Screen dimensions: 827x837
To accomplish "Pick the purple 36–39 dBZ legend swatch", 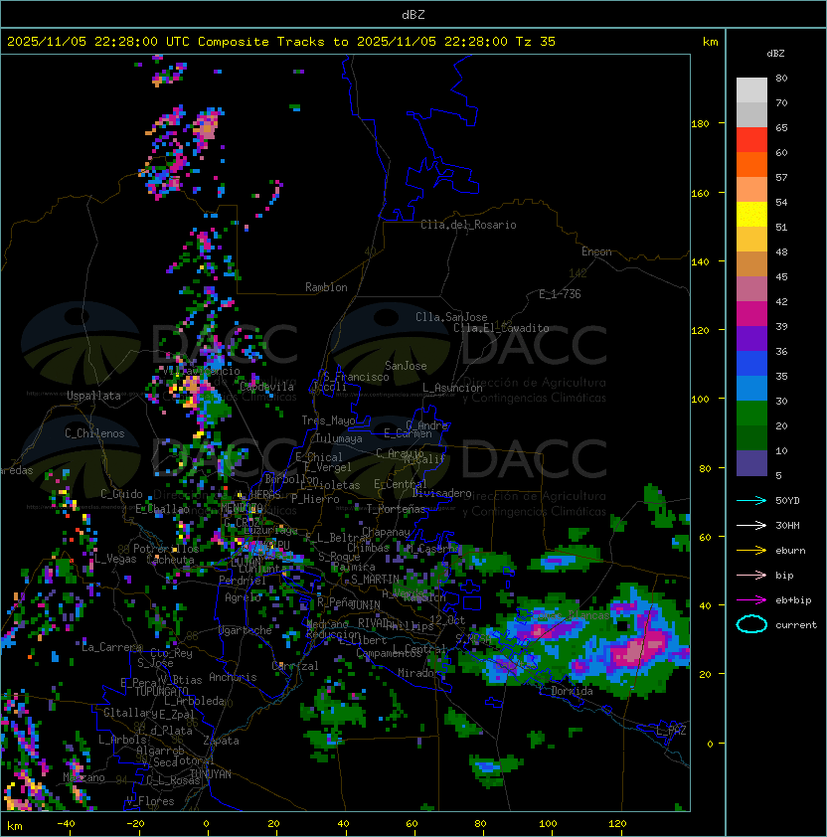I will tap(751, 338).
